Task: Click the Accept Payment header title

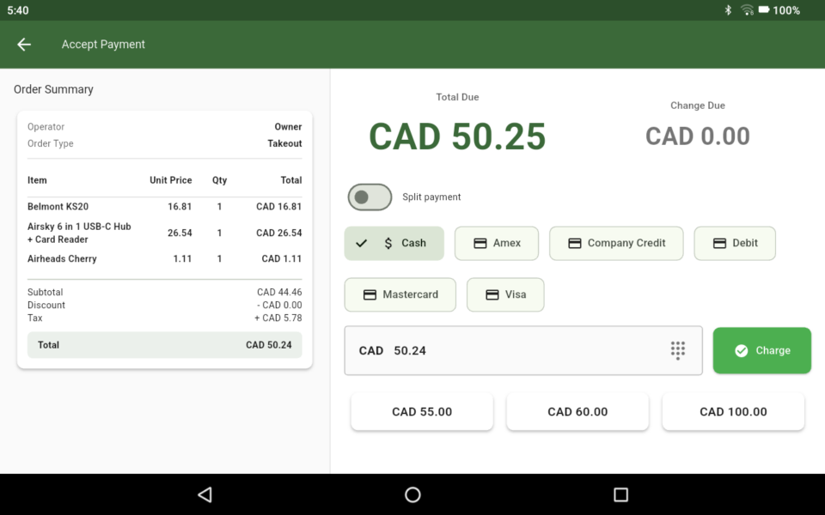Action: 103,45
